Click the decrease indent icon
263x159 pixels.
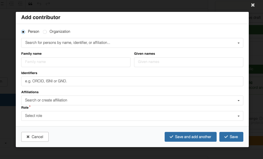coord(20,4)
